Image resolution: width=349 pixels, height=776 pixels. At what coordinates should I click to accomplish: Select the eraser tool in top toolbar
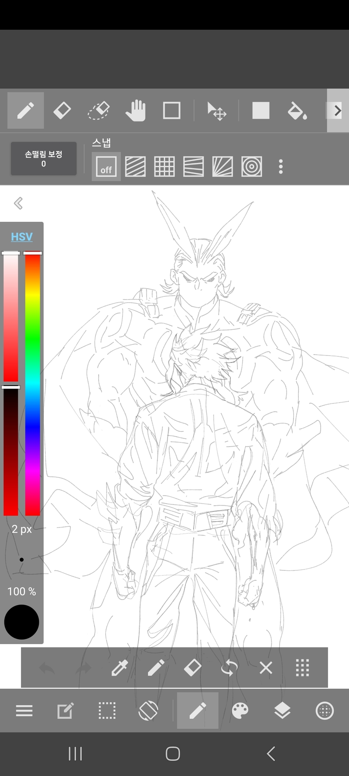pos(62,110)
